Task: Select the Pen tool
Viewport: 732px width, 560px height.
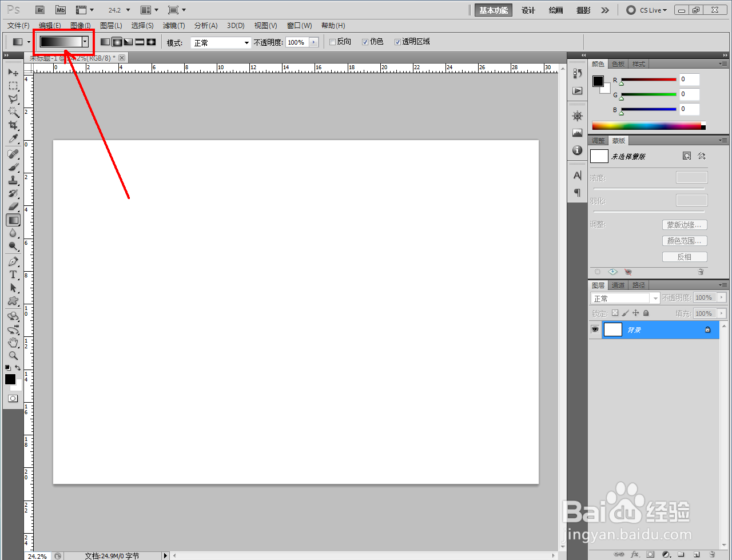Action: (x=13, y=262)
